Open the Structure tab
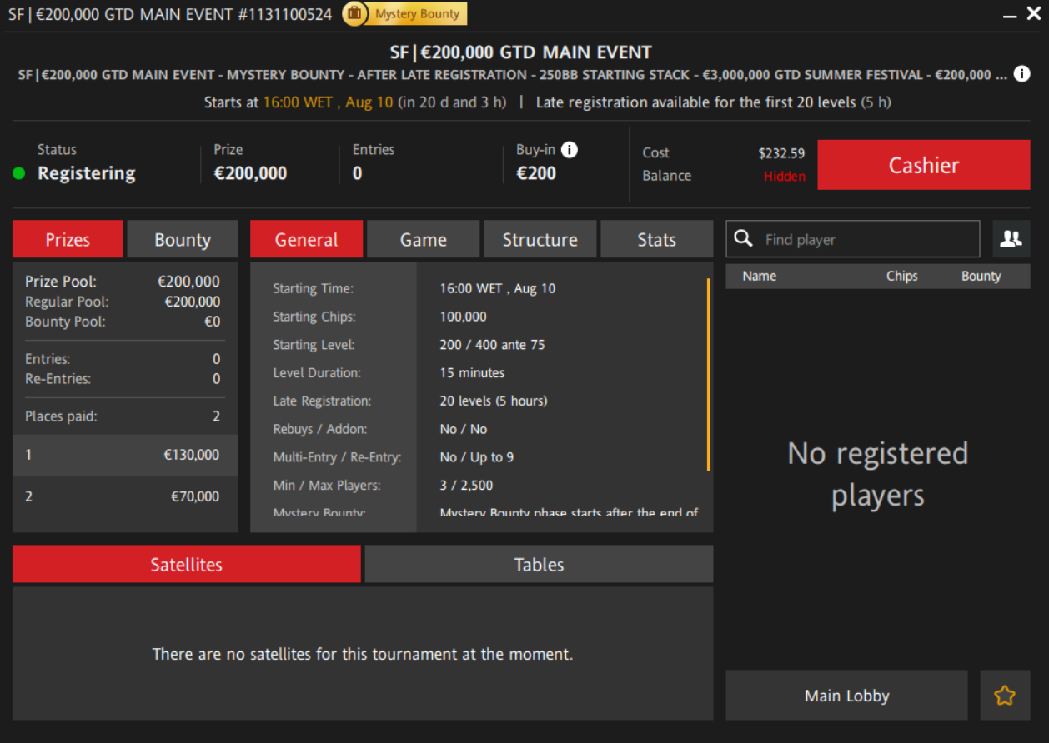The width and height of the screenshot is (1049, 743). [x=540, y=240]
